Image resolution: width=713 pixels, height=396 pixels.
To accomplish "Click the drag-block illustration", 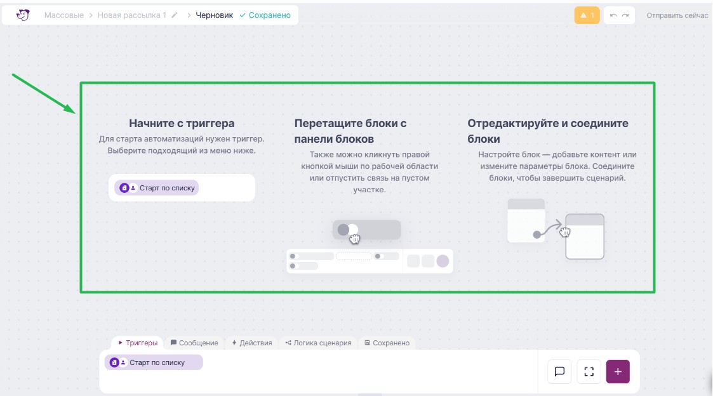I will 370,246.
